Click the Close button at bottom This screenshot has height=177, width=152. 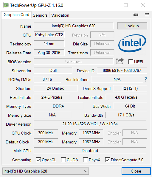(136, 171)
